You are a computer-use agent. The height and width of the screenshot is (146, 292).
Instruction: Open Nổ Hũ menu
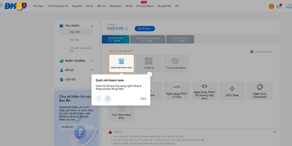(x=89, y=6)
